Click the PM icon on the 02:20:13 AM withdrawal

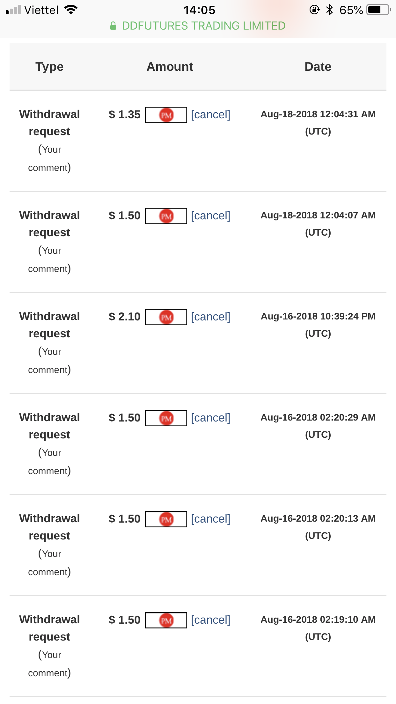[x=166, y=519]
